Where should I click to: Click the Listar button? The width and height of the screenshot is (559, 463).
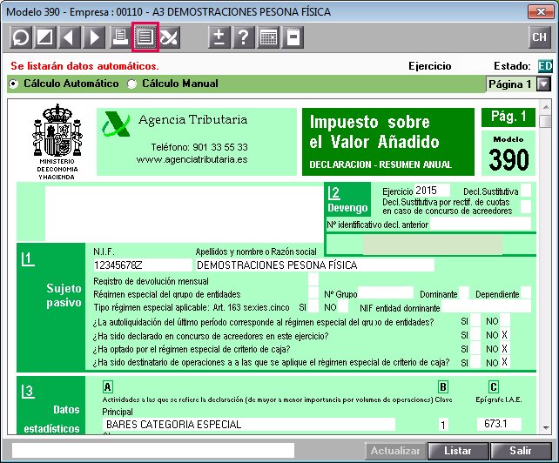point(458,451)
